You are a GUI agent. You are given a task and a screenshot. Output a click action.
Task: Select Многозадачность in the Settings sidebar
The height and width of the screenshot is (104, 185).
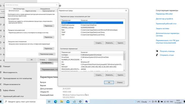coord(10,73)
